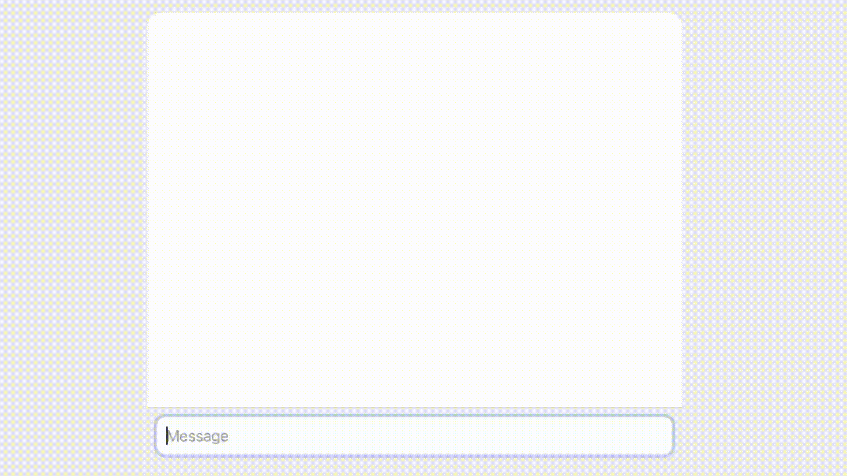Activate the message composer input
The height and width of the screenshot is (476, 847).
[414, 436]
